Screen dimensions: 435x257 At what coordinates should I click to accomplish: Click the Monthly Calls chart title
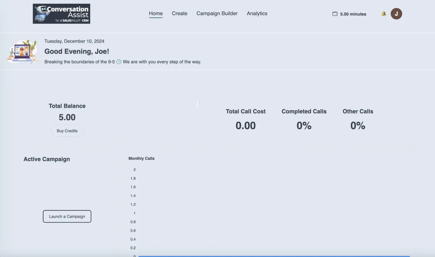click(141, 158)
